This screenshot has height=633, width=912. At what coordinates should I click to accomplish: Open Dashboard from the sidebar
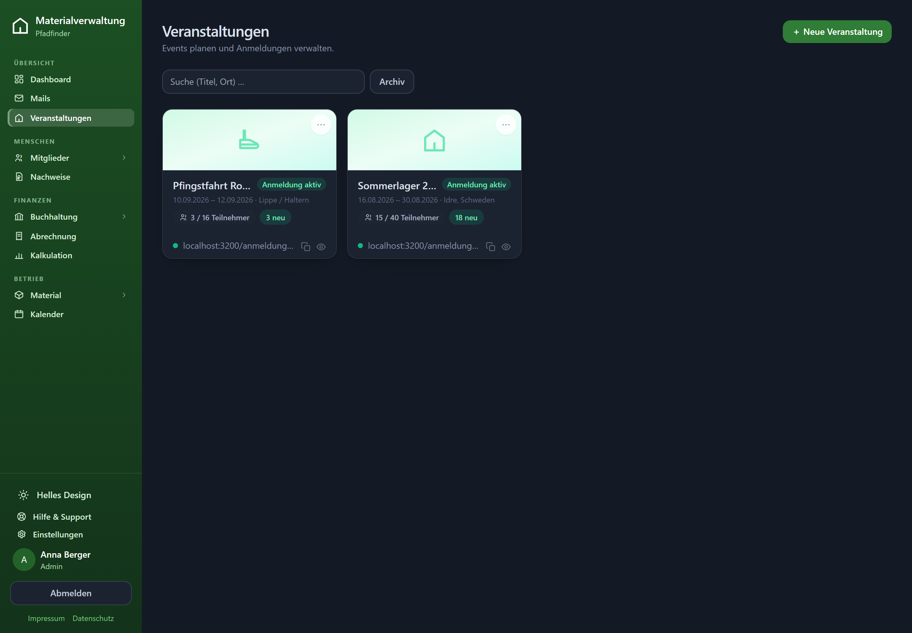[x=71, y=79]
